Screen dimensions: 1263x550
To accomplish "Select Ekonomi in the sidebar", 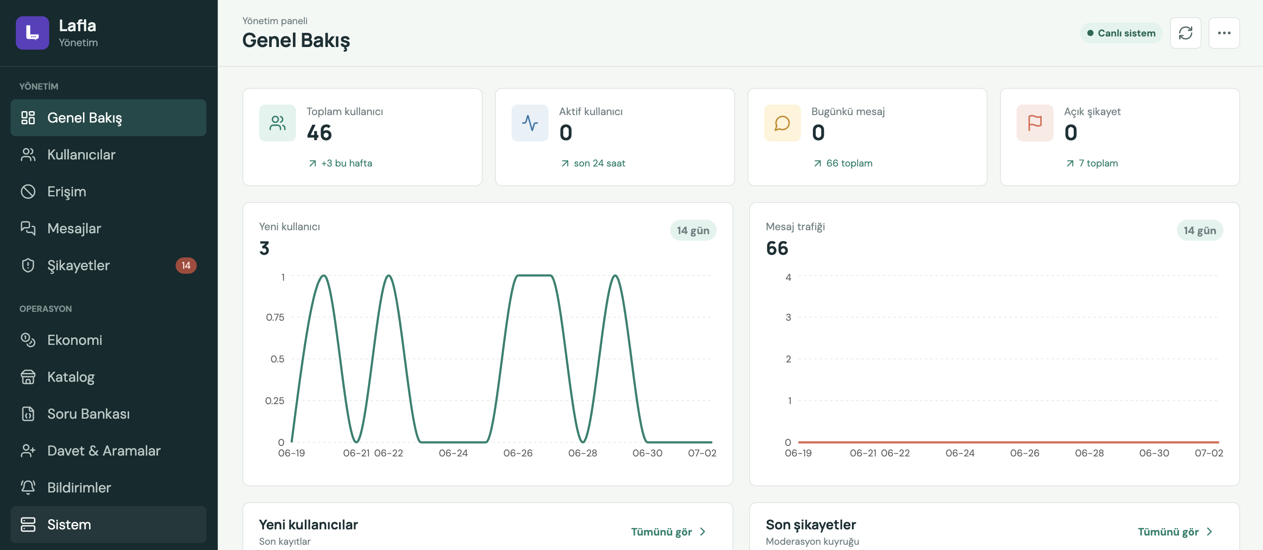I will coord(108,340).
